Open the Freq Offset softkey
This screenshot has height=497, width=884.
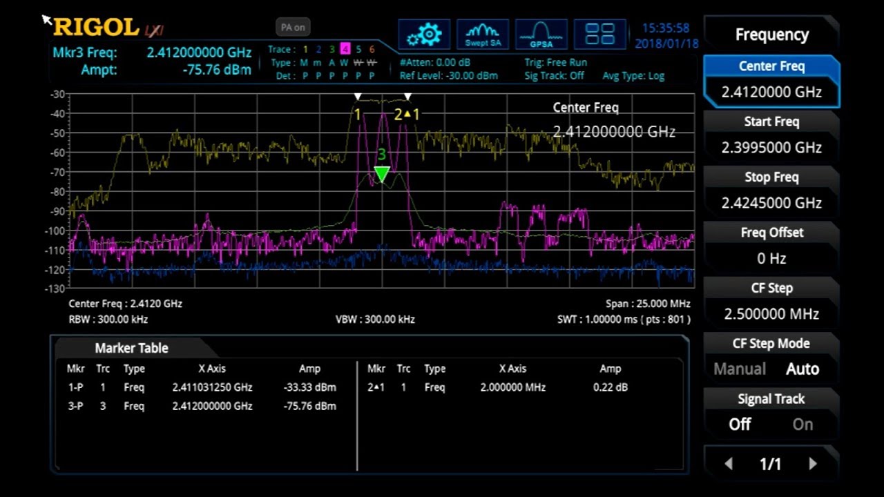coord(771,246)
